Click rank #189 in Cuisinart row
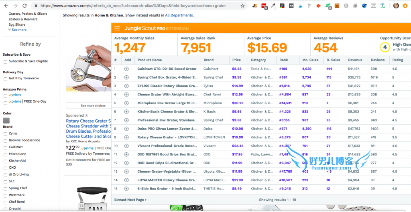This screenshot has width=411, height=212. click(283, 69)
